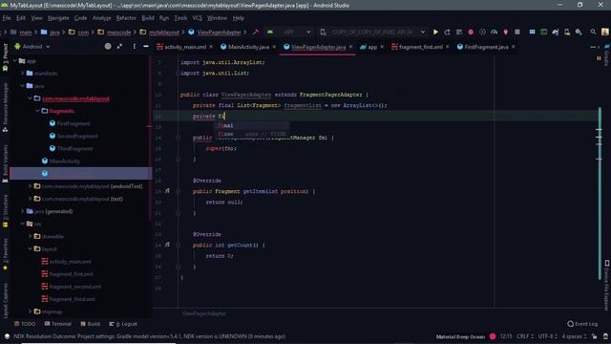Open the File menu
The height and width of the screenshot is (344, 611).
7,18
